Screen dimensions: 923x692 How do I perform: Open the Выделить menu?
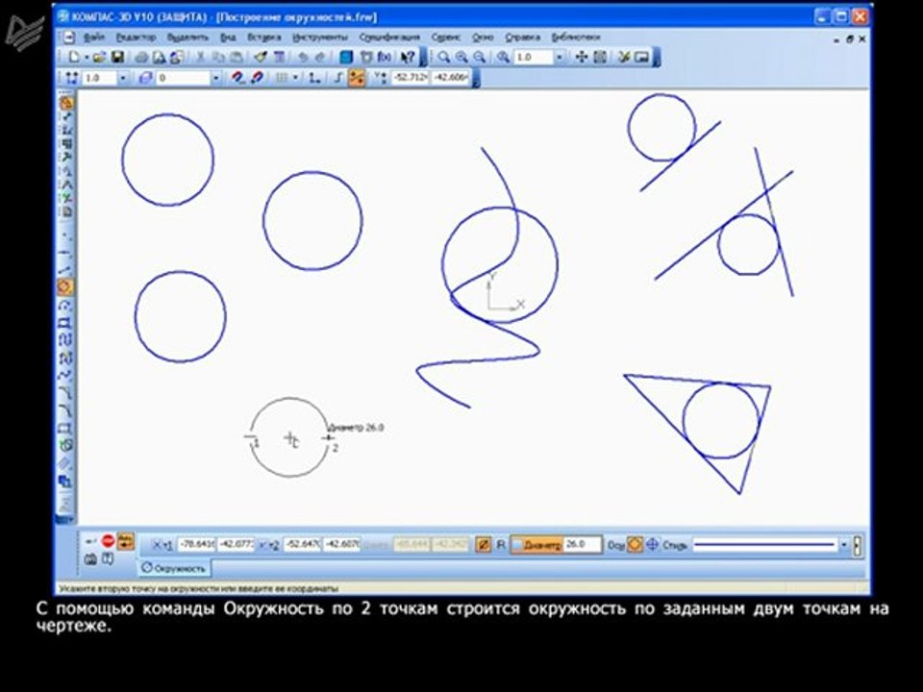pyautogui.click(x=187, y=37)
